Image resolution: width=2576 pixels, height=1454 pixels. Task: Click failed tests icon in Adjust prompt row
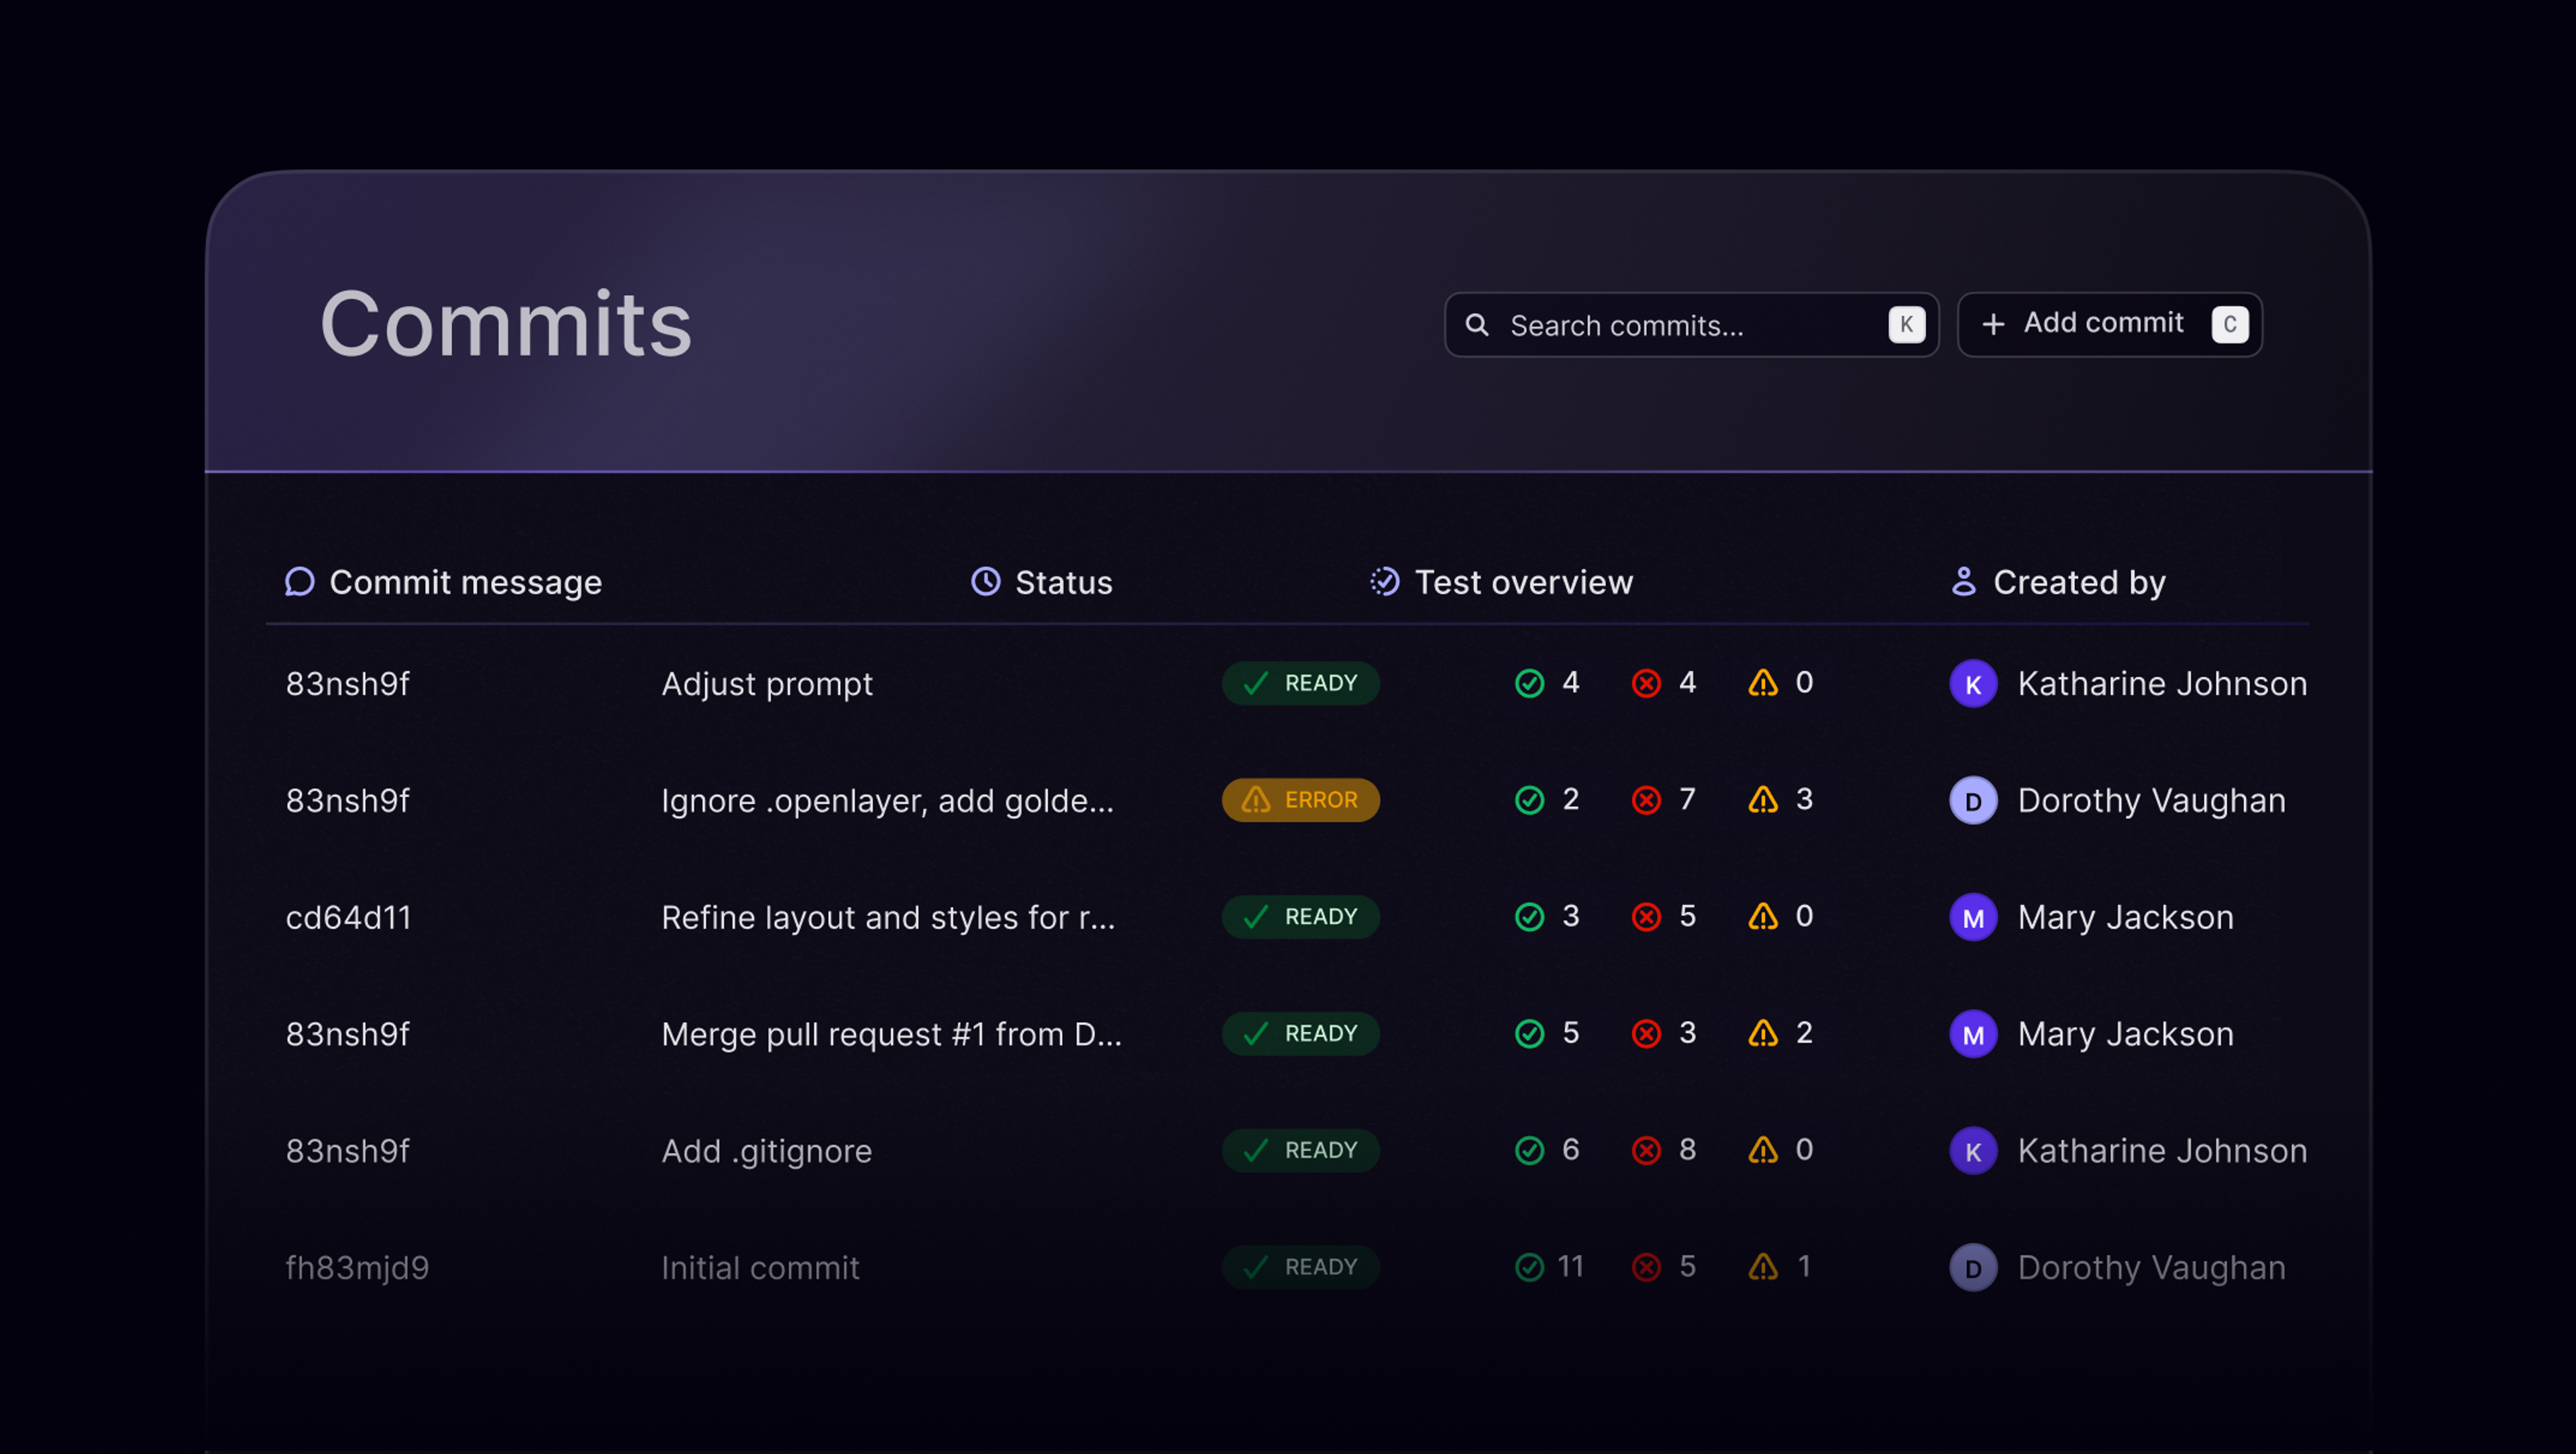pyautogui.click(x=1646, y=683)
